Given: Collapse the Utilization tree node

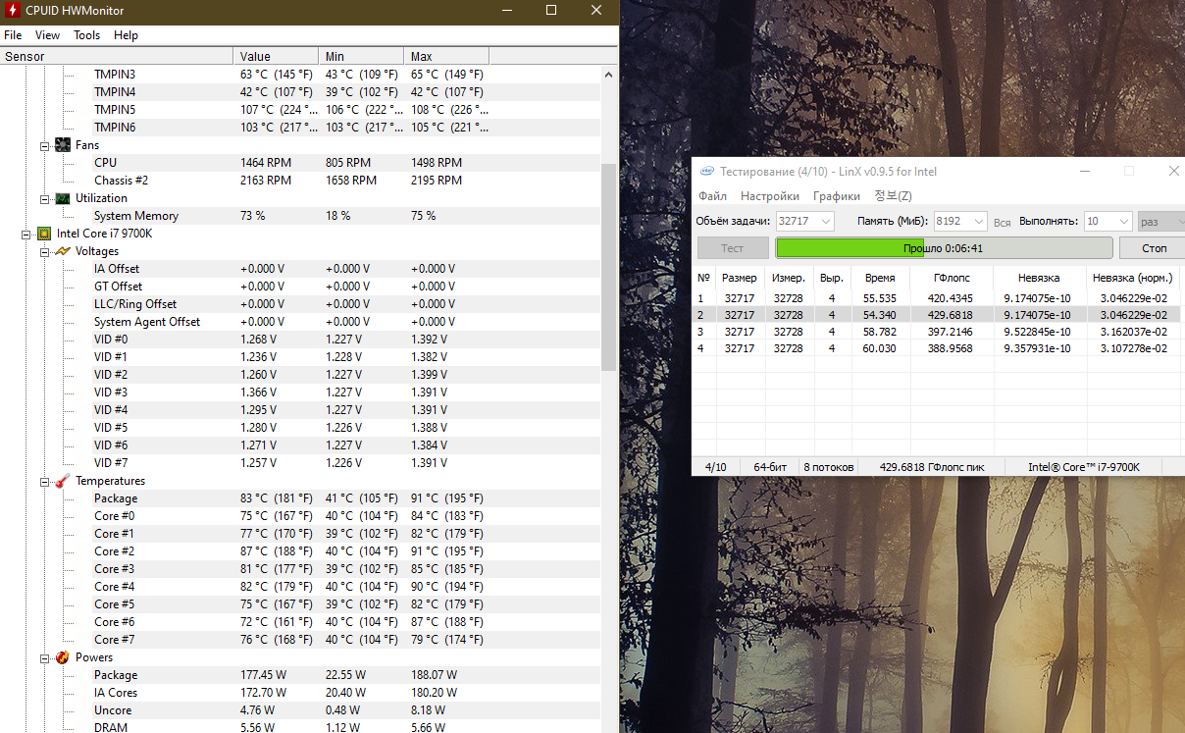Looking at the screenshot, I should click(44, 198).
